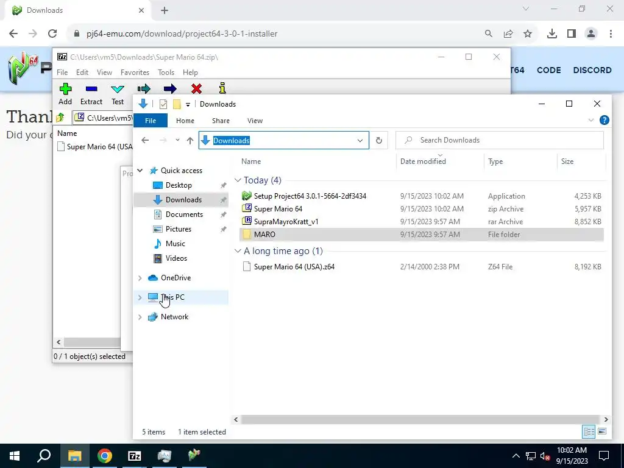Switch to Large icons view in status bar
The height and width of the screenshot is (468, 624).
pyautogui.click(x=602, y=432)
